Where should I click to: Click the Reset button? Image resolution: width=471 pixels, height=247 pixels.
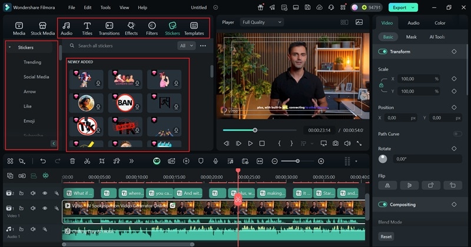pos(386,236)
